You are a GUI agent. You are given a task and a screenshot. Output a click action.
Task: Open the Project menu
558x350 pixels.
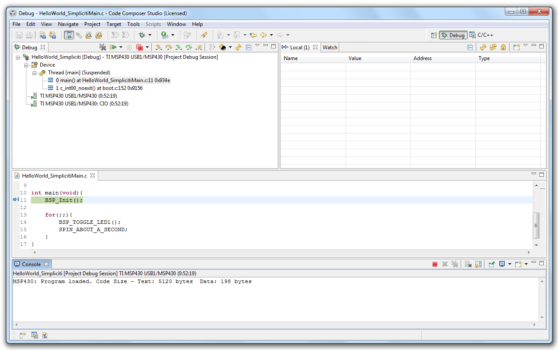click(92, 24)
